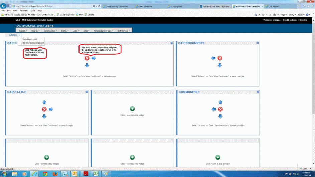Viewport: 315px width, 177px height.
Task: Open the Safety command bar dropdown
Action: [292, 15]
